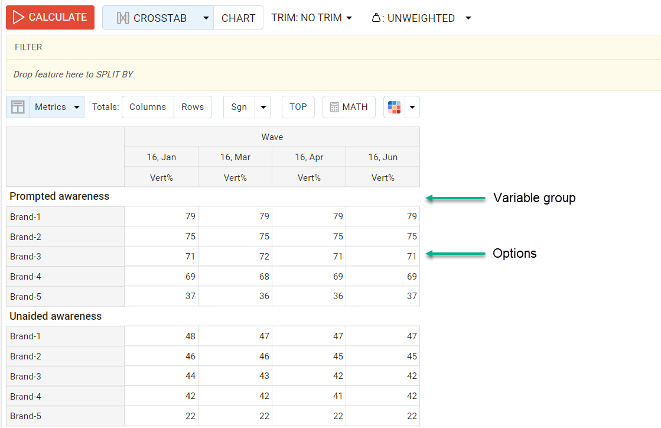Click the MATH calculator button
The height and width of the screenshot is (428, 661).
(349, 107)
